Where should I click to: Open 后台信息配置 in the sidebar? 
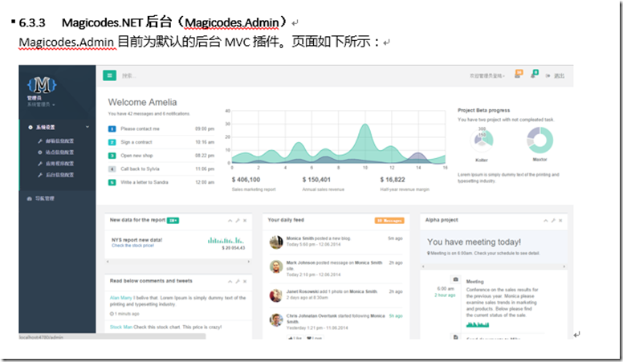click(x=59, y=175)
